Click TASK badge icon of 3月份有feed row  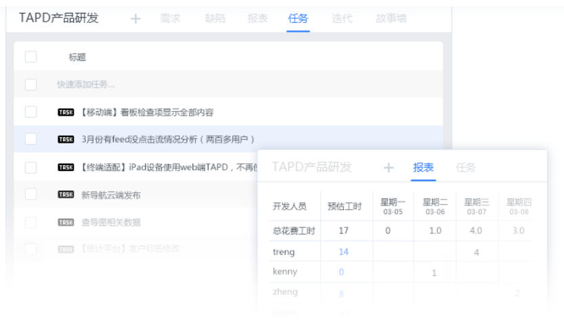[66, 139]
